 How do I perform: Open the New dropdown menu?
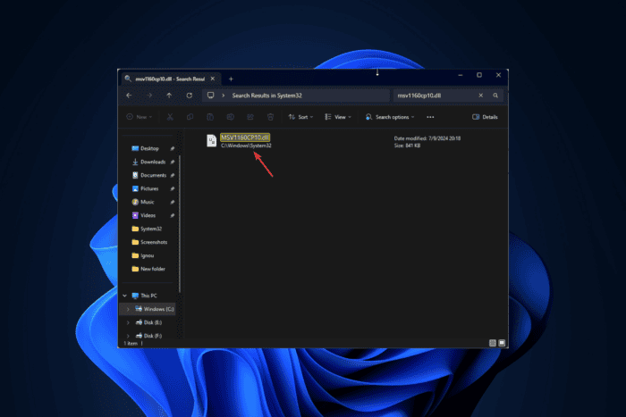click(140, 117)
